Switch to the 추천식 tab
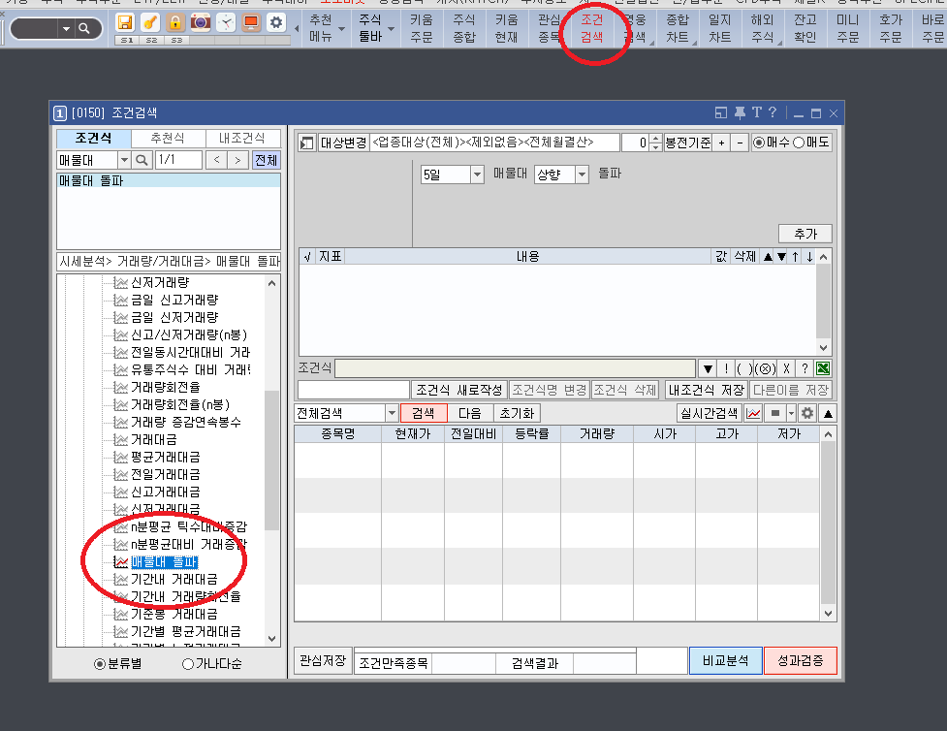Screen dimensions: 947x731 [168, 139]
